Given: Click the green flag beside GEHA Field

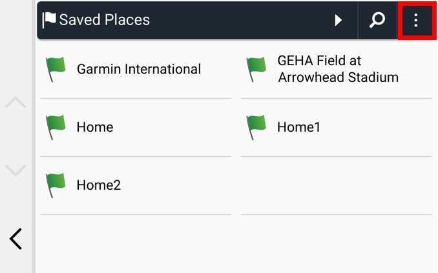Looking at the screenshot, I should pyautogui.click(x=256, y=69).
